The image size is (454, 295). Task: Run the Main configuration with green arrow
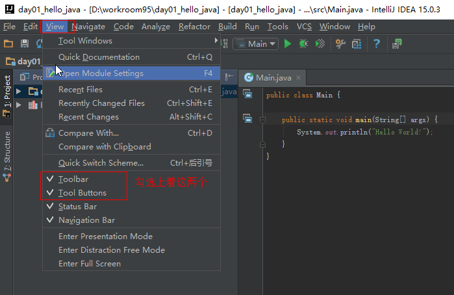(288, 44)
